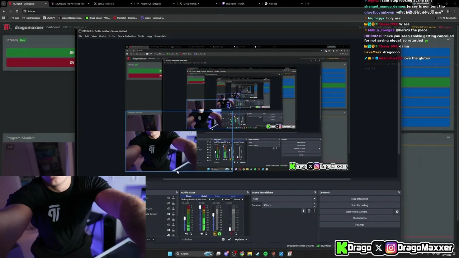Reload the irl.run page in Chrome

pyautogui.click(x=17, y=11)
